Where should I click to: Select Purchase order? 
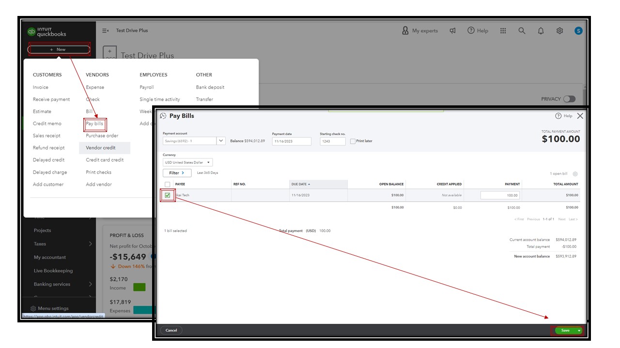(102, 136)
